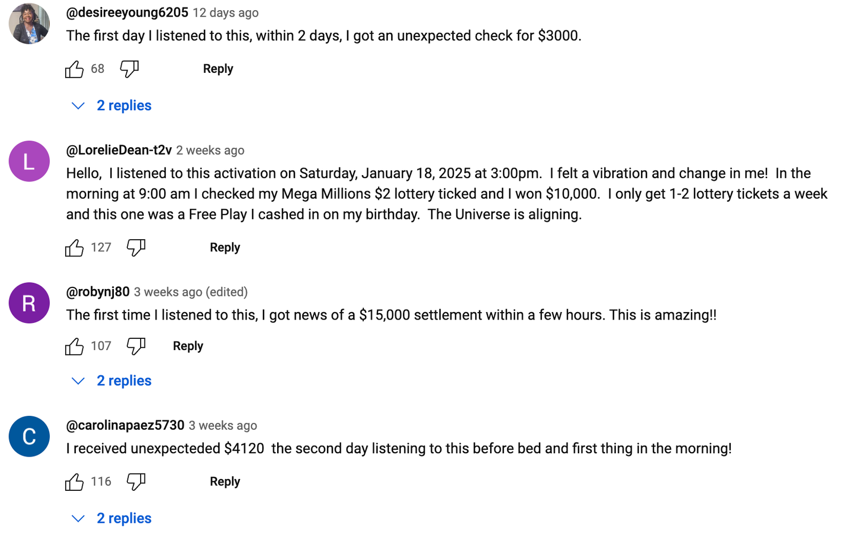Reply to @desireeyoung6205's comment
This screenshot has width=856, height=539.
(218, 69)
